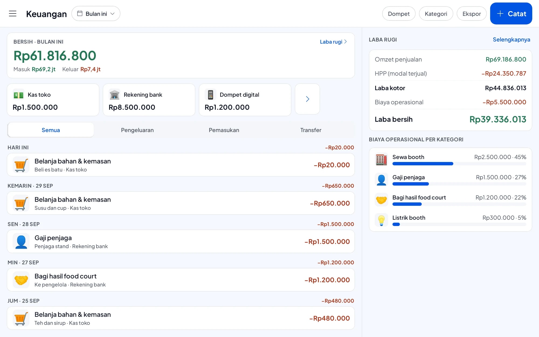Click the Biaya operasional -Rp5.500.000 amount
This screenshot has height=337, width=539.
pos(504,102)
